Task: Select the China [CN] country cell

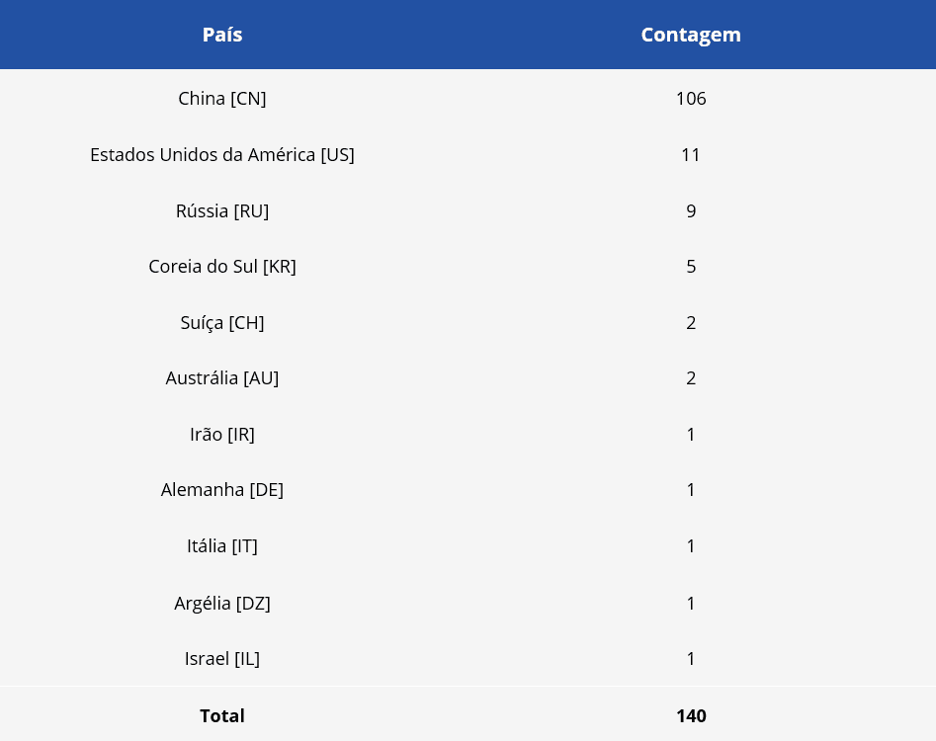Action: (x=222, y=99)
